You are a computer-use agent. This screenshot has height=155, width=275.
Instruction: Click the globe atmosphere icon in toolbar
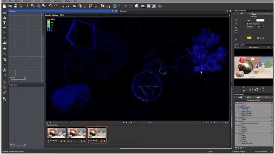[x=115, y=6]
